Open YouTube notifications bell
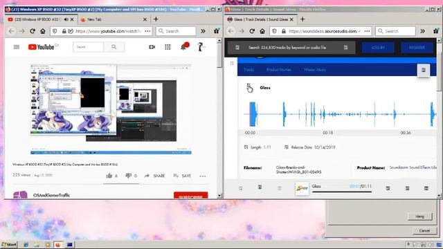The image size is (443, 249). pyautogui.click(x=184, y=46)
